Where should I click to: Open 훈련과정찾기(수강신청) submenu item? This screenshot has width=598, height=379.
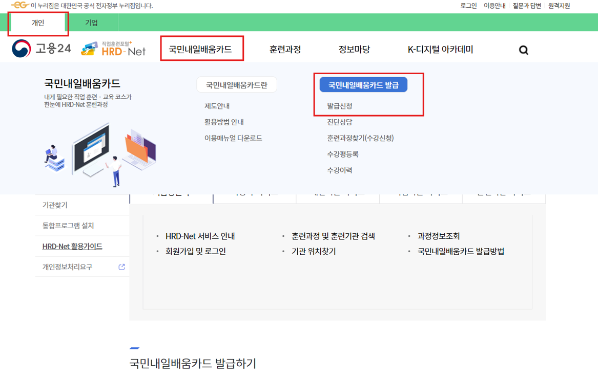point(360,138)
